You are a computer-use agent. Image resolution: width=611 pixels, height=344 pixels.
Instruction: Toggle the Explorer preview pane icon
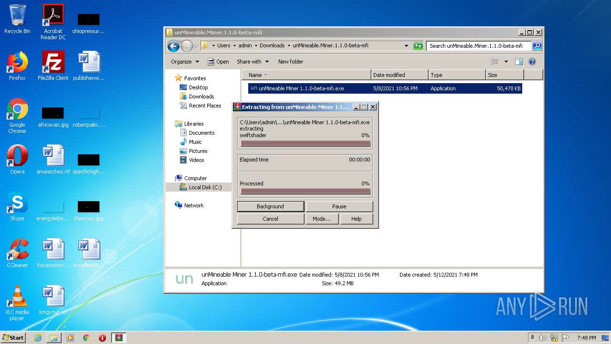point(519,62)
